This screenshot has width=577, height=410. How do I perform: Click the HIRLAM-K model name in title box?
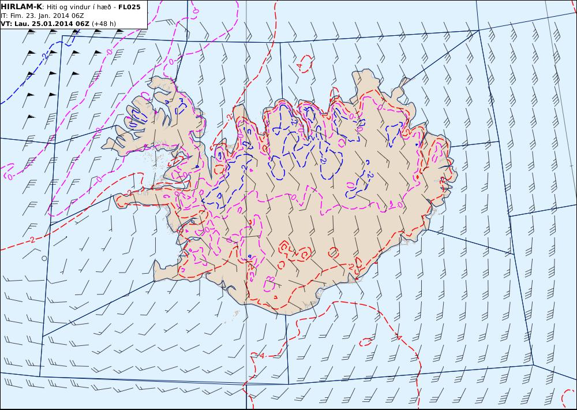[x=21, y=7]
